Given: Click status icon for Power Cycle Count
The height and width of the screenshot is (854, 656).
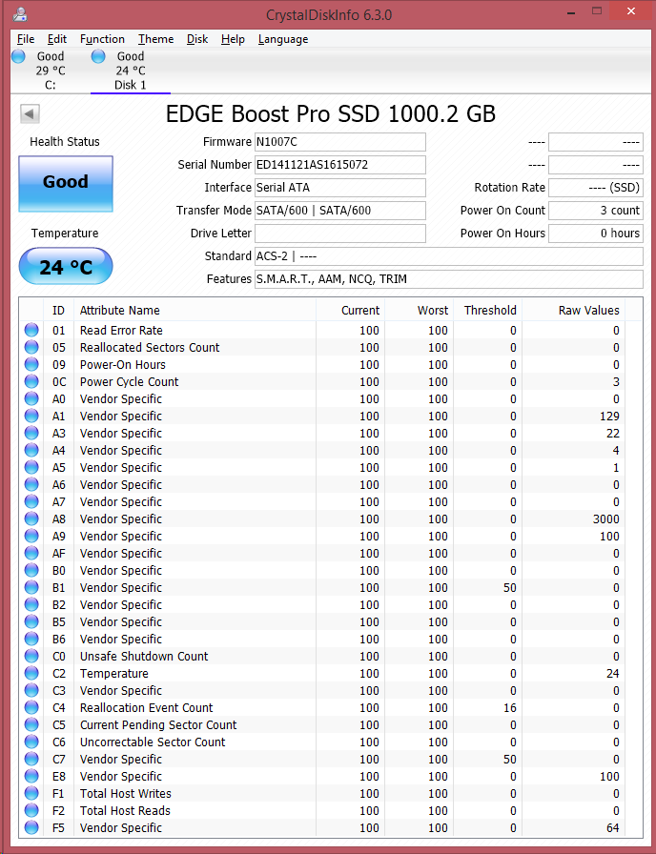Looking at the screenshot, I should (x=31, y=382).
